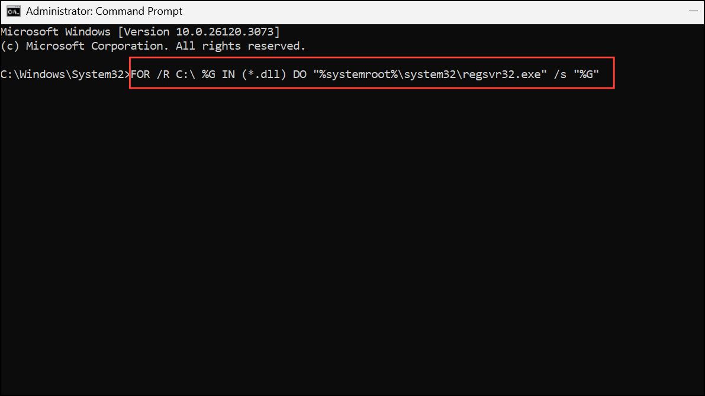Click the DO keyword in the command
Image resolution: width=705 pixels, height=396 pixels.
301,74
